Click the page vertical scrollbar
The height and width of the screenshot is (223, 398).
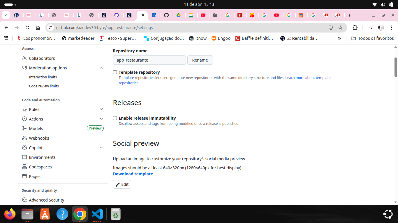tap(396, 67)
